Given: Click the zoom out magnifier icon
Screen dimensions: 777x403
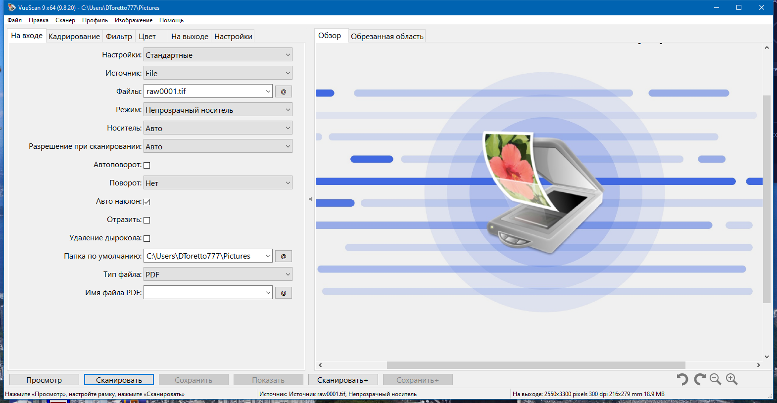Looking at the screenshot, I should [x=715, y=379].
